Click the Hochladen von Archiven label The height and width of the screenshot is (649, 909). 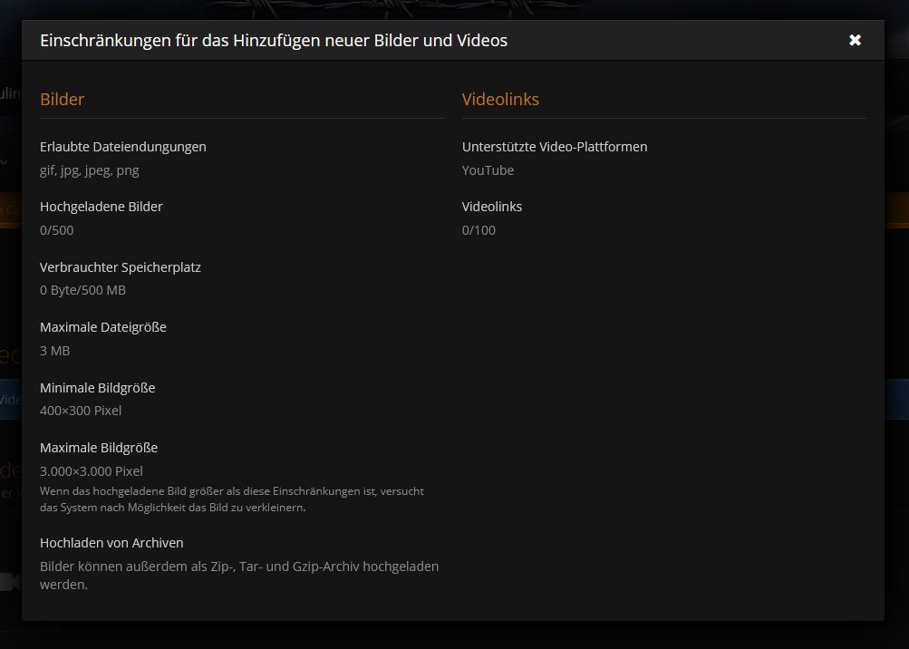pos(111,543)
